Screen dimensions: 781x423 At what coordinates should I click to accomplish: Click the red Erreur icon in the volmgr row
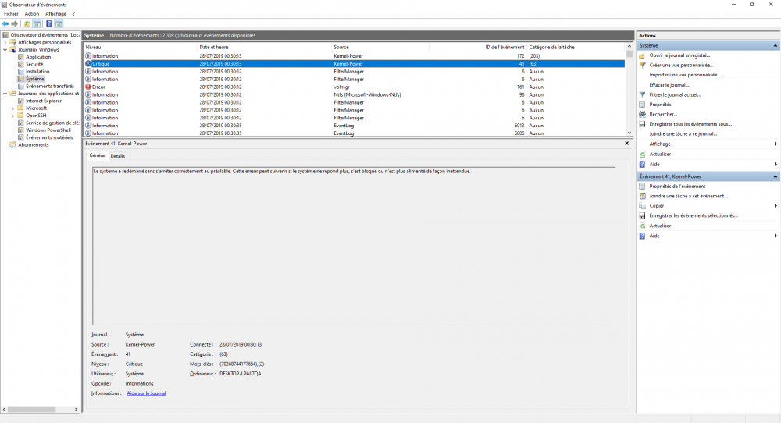coord(88,87)
